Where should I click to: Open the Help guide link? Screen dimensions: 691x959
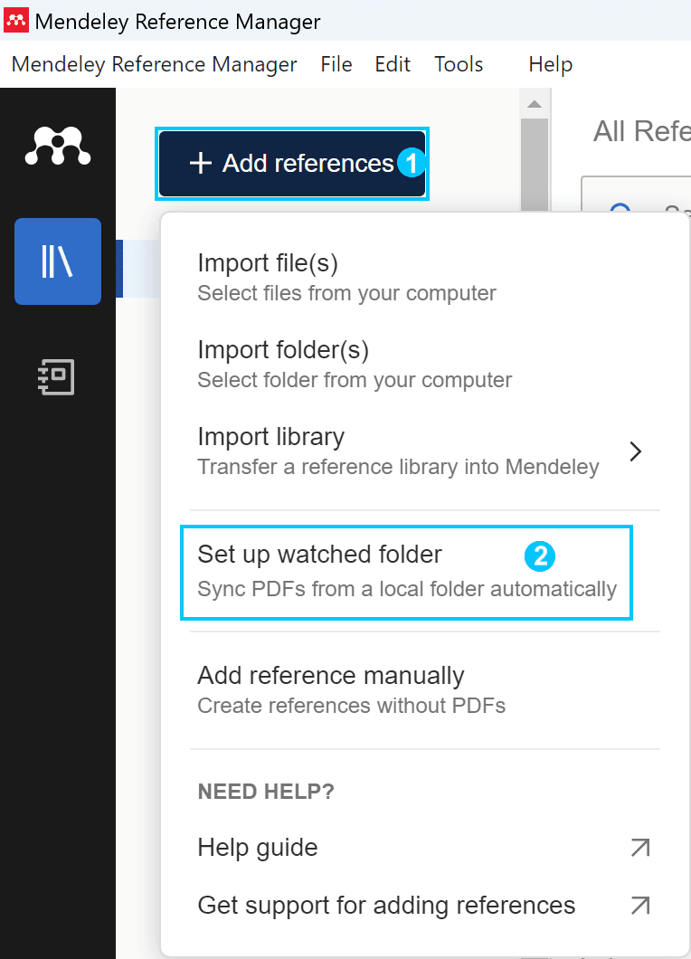pyautogui.click(x=424, y=848)
